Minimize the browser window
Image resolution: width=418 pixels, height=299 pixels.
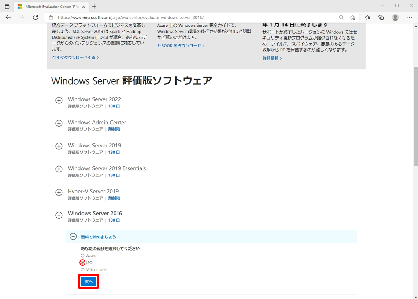point(382,6)
